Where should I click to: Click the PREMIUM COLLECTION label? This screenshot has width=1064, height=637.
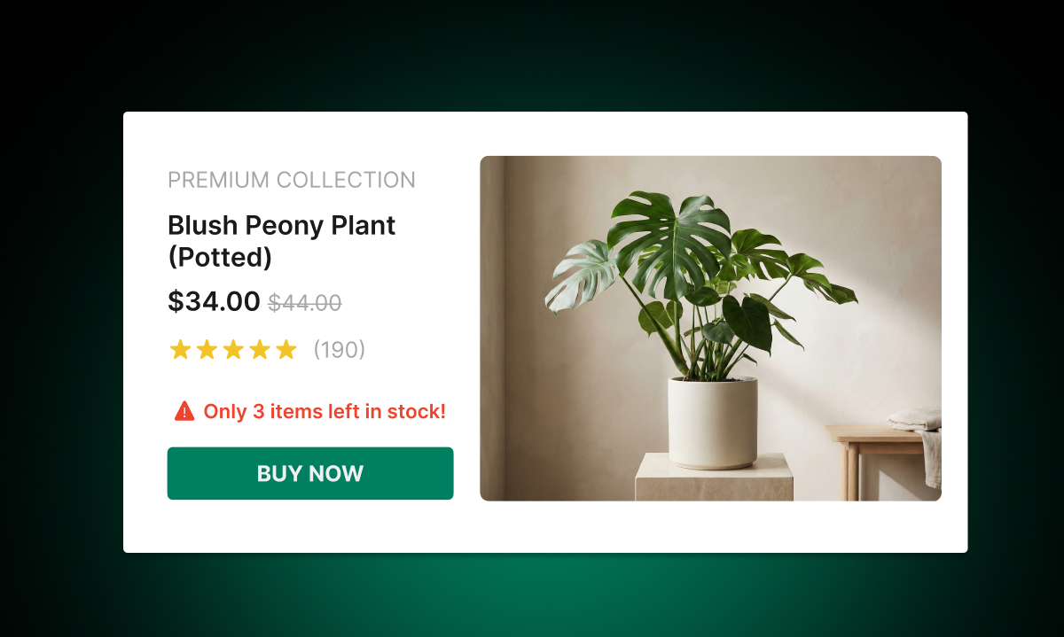click(x=291, y=180)
